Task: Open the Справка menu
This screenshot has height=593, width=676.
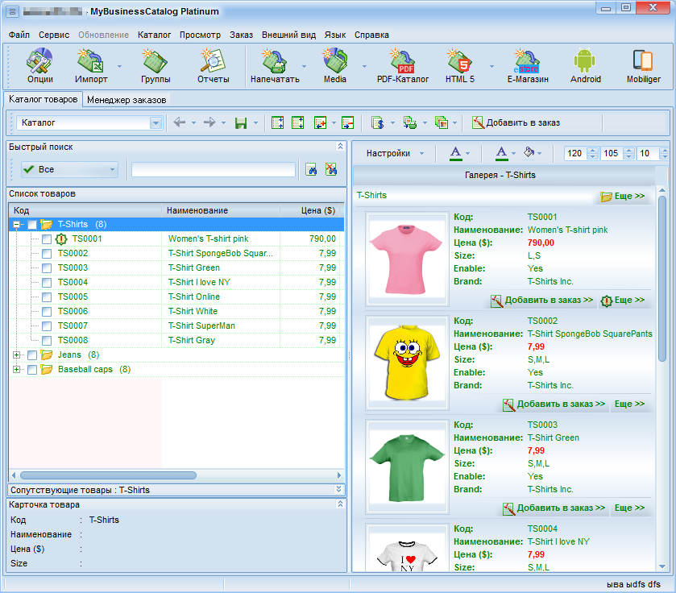Action: coord(371,35)
